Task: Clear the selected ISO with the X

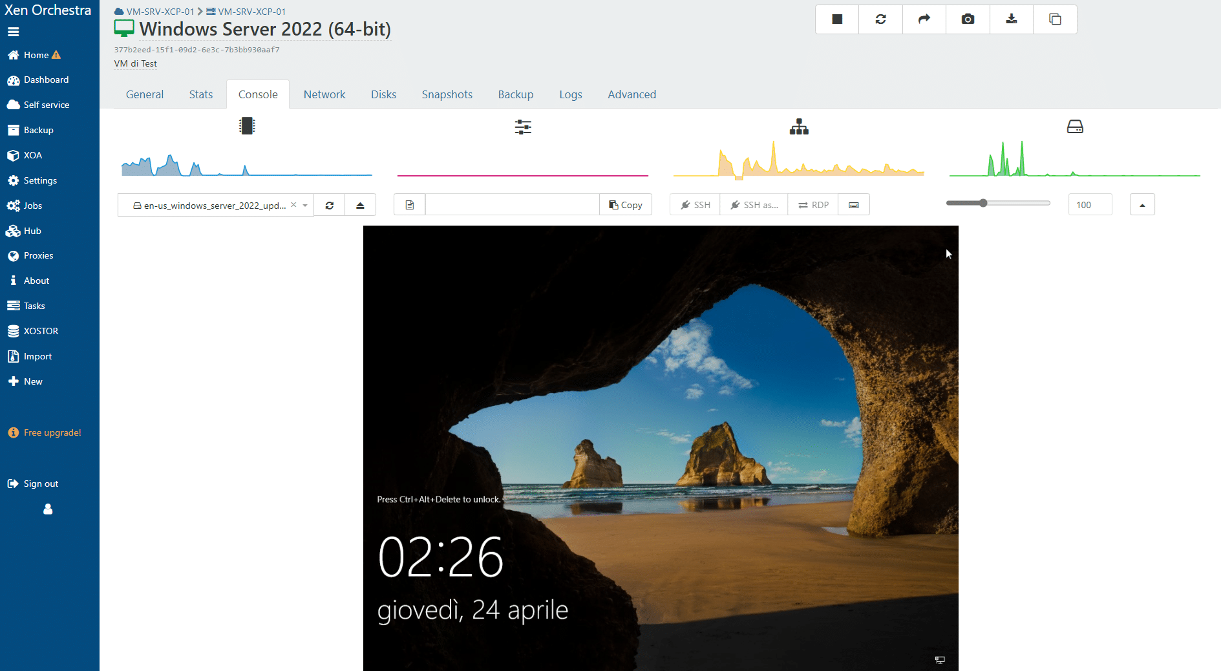Action: (293, 205)
